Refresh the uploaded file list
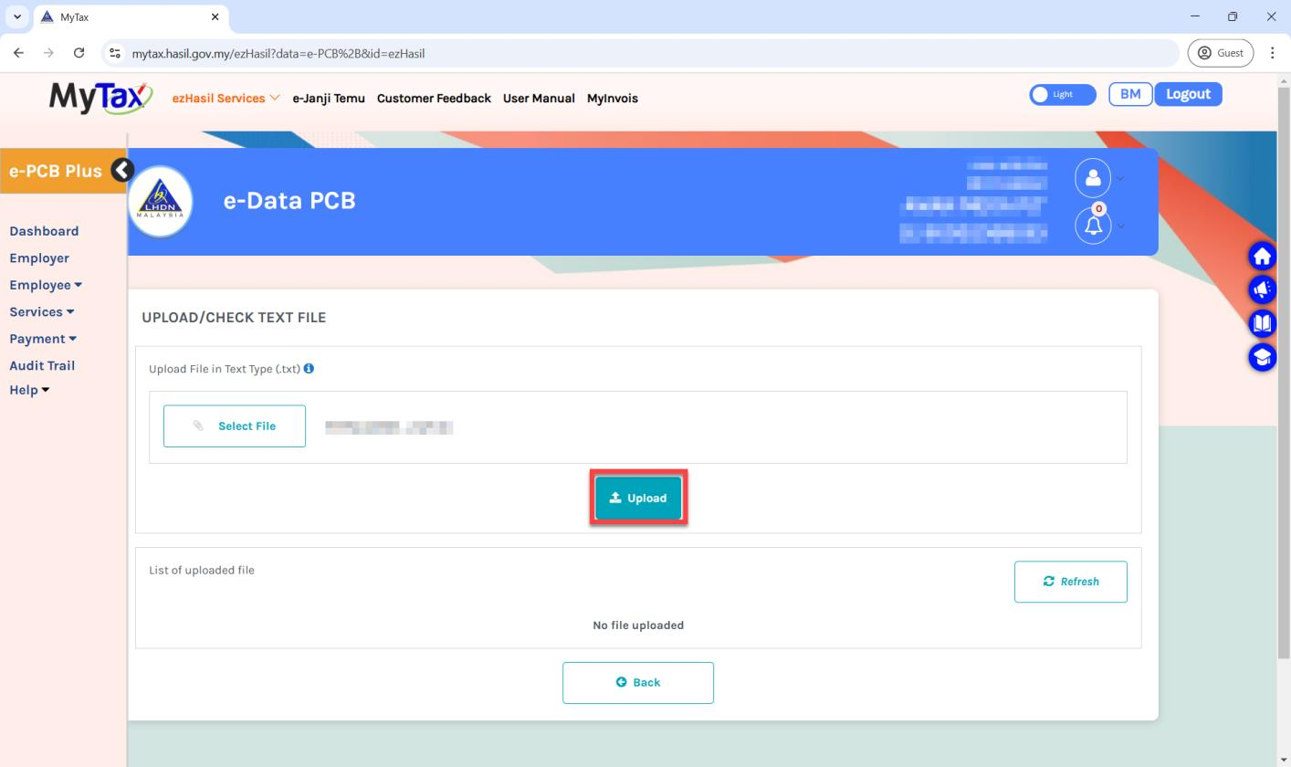The image size is (1291, 767). point(1071,582)
